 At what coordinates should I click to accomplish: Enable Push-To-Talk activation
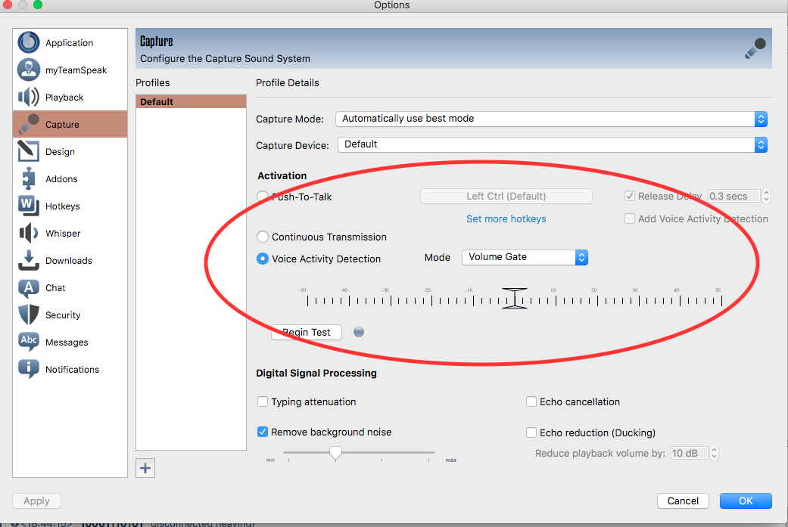click(262, 196)
